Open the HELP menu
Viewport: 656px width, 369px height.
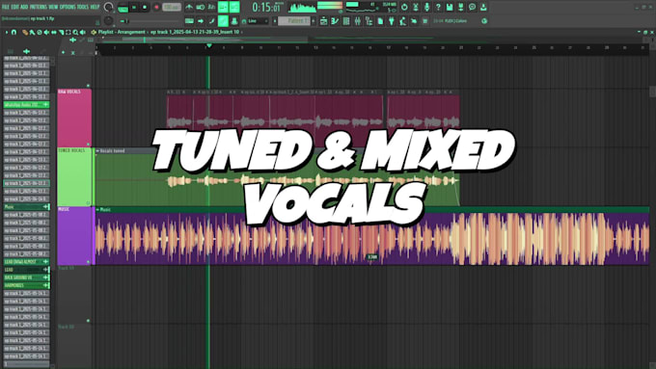95,7
